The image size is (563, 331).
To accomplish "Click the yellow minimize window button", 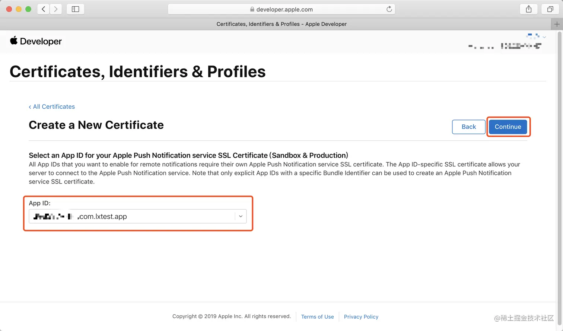I will [x=19, y=9].
